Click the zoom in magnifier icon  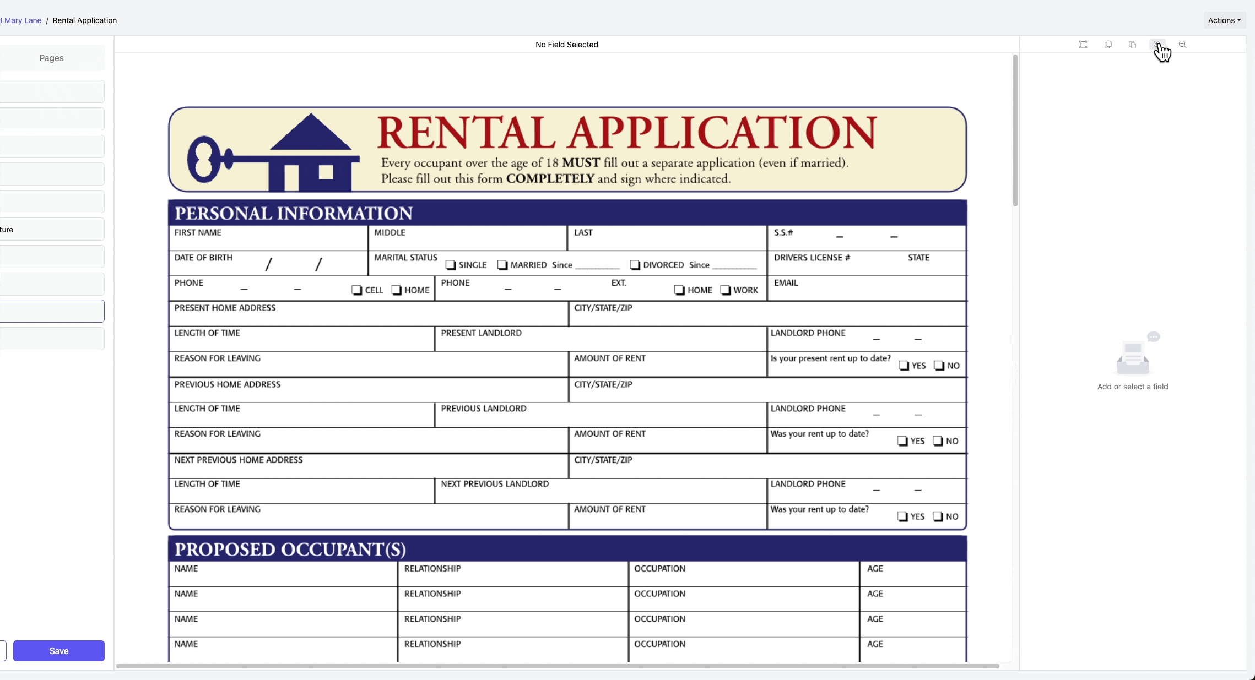1157,45
